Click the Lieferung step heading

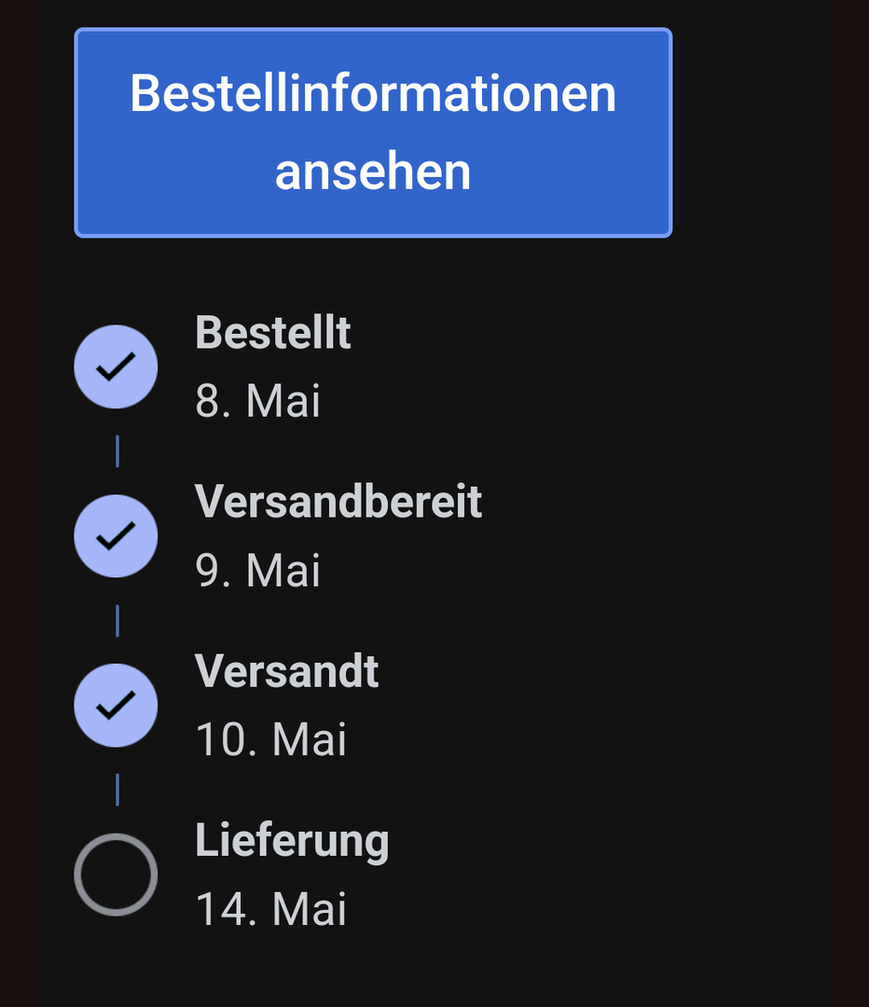coord(292,841)
